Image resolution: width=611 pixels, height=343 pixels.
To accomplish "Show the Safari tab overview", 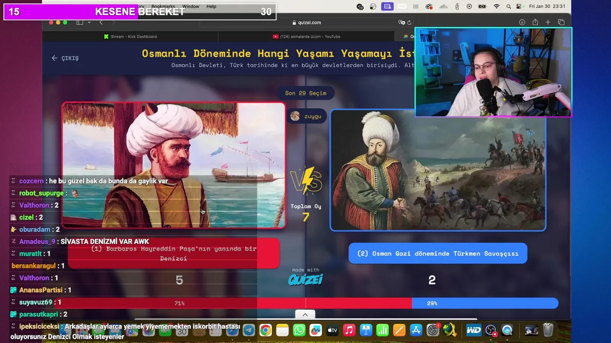I will click(x=561, y=22).
